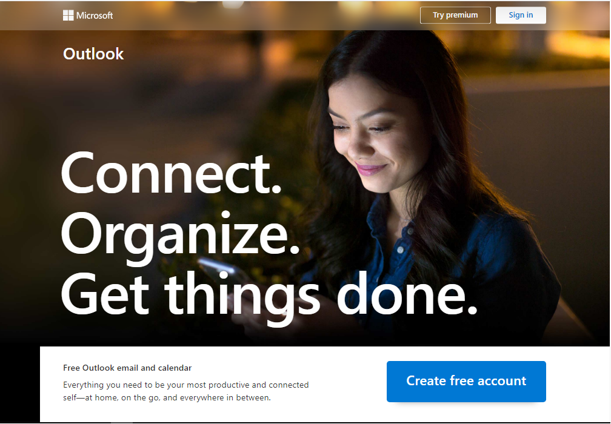Click the Try premium button
This screenshot has width=611, height=424.
(x=455, y=15)
